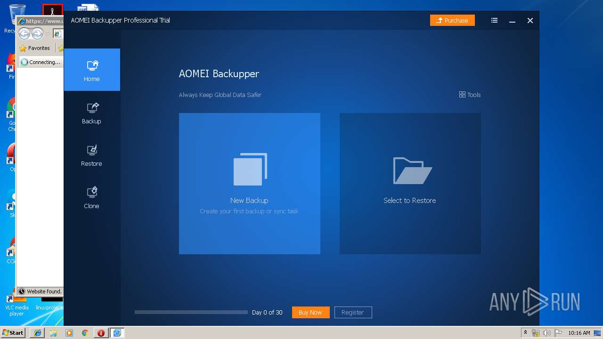Open Windows Media Player taskbar icon
The width and height of the screenshot is (603, 339).
69,332
